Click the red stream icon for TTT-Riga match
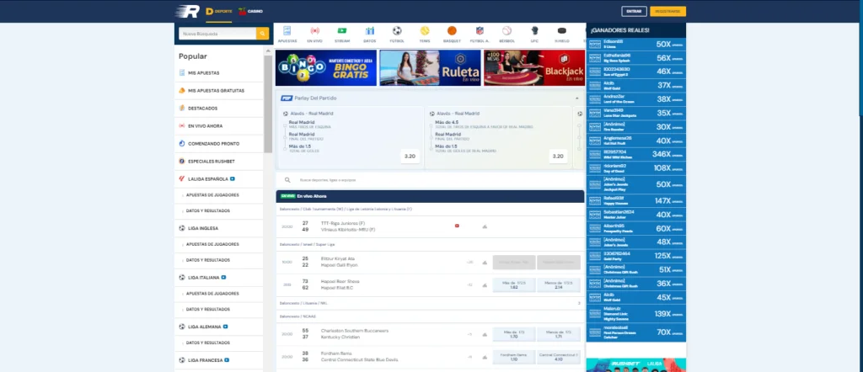This screenshot has width=863, height=372. (457, 226)
